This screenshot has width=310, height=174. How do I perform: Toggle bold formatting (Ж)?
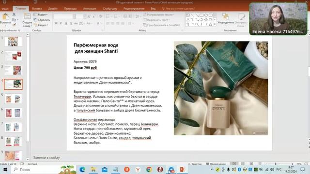(x=56, y=24)
